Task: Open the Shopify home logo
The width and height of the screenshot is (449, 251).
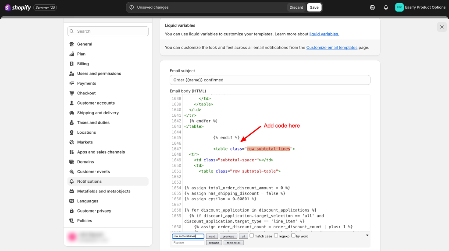Action: click(x=18, y=7)
